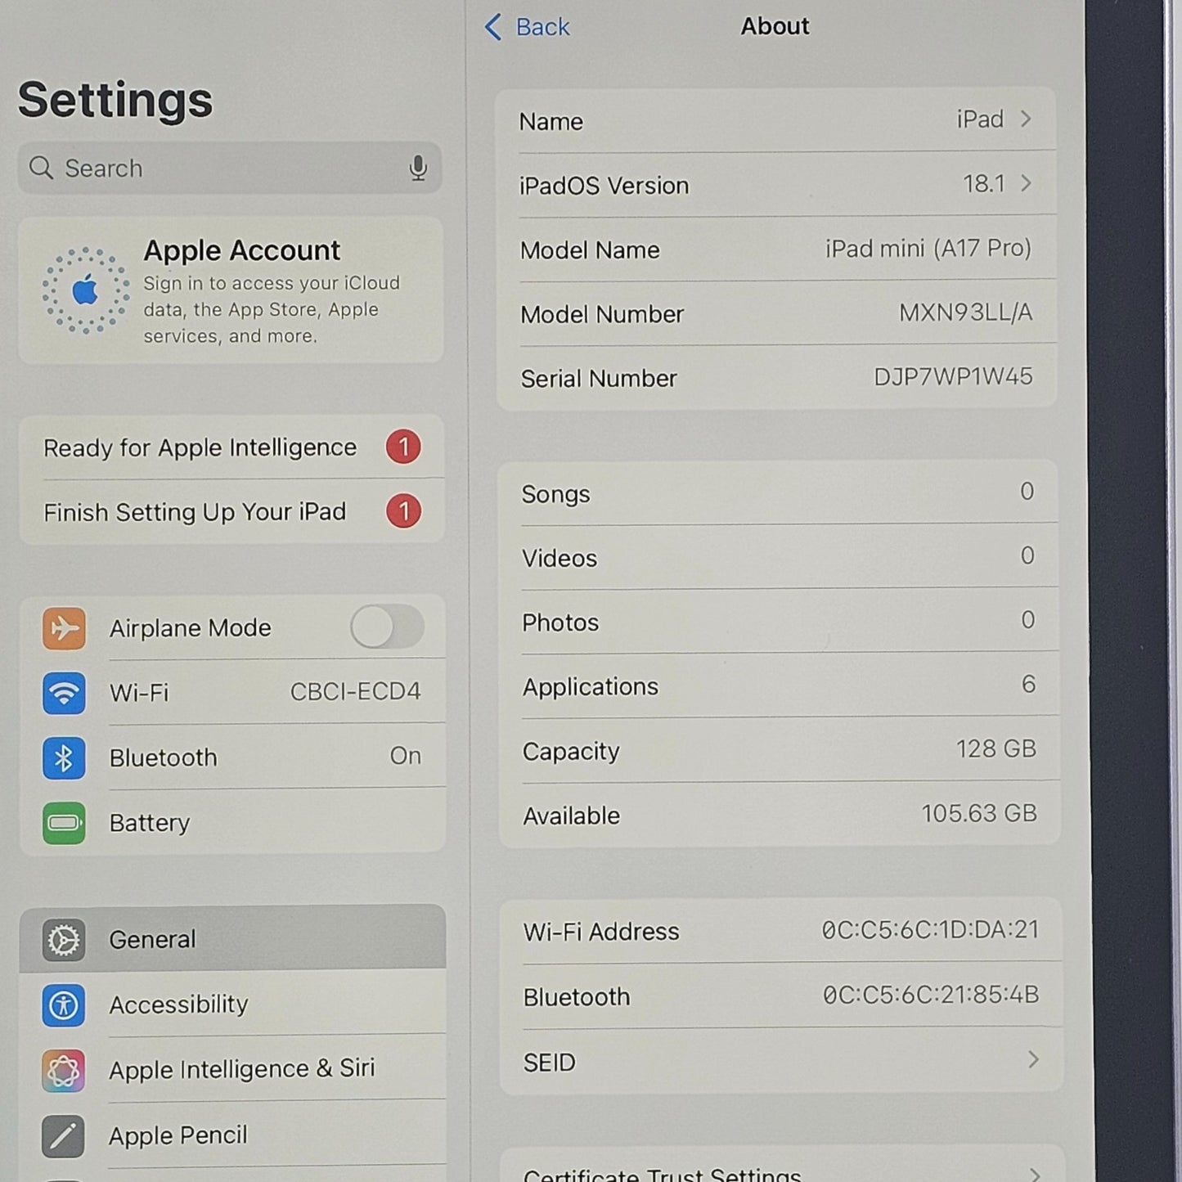The height and width of the screenshot is (1182, 1182).
Task: Tap the Bluetooth icon in sidebar
Action: 64,758
